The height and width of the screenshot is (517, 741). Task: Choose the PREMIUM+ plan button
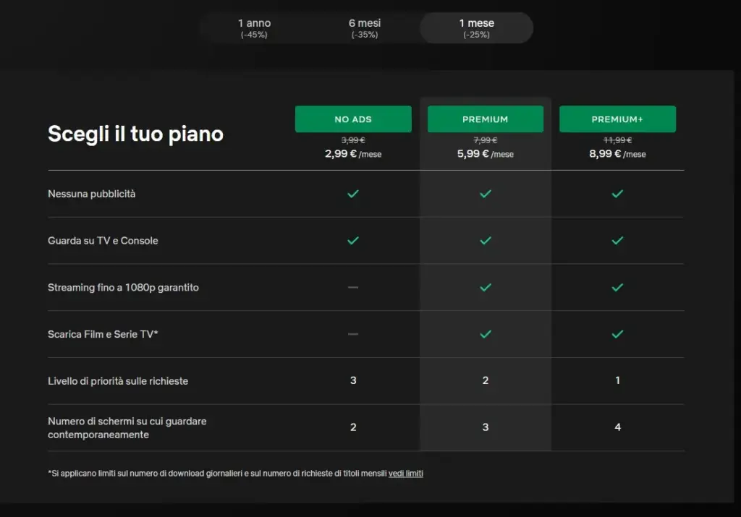coord(617,119)
